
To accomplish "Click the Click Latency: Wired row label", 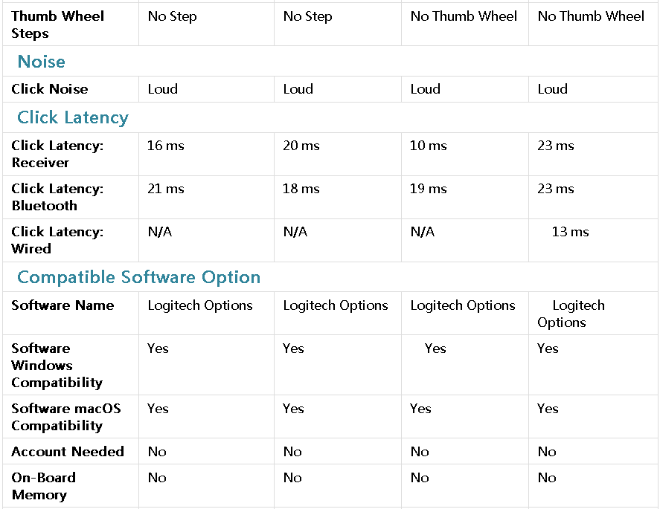I will tap(57, 240).
